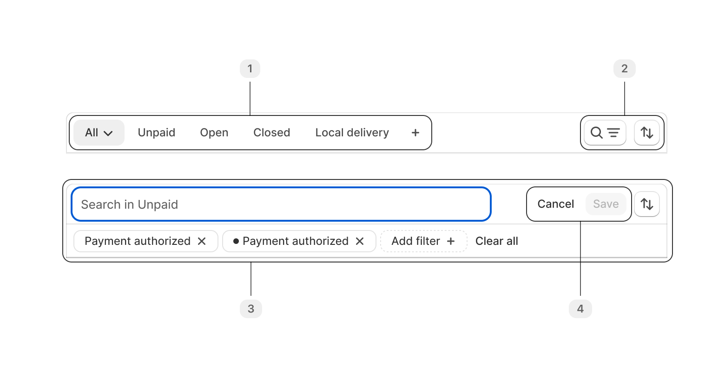Click the plus icon in Add filter
The height and width of the screenshot is (371, 725).
(x=451, y=241)
